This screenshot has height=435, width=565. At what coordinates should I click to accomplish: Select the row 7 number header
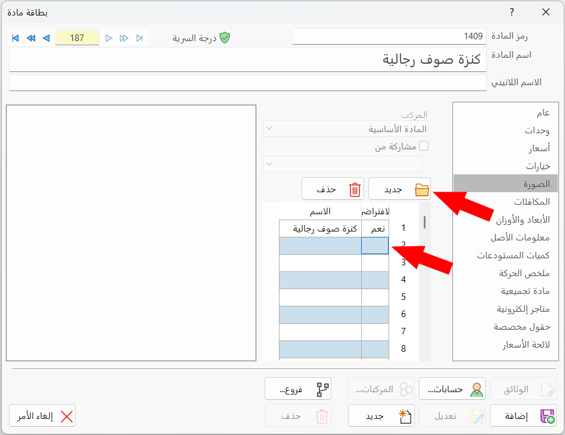coord(403,331)
